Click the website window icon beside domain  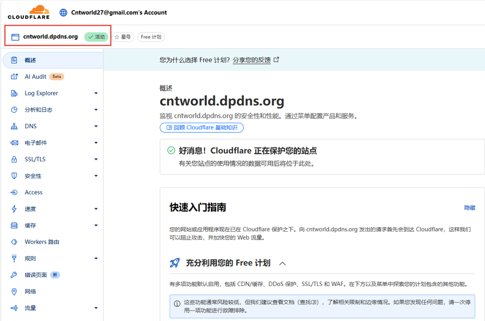point(15,37)
